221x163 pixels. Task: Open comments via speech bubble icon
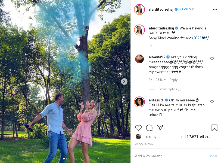149,128
